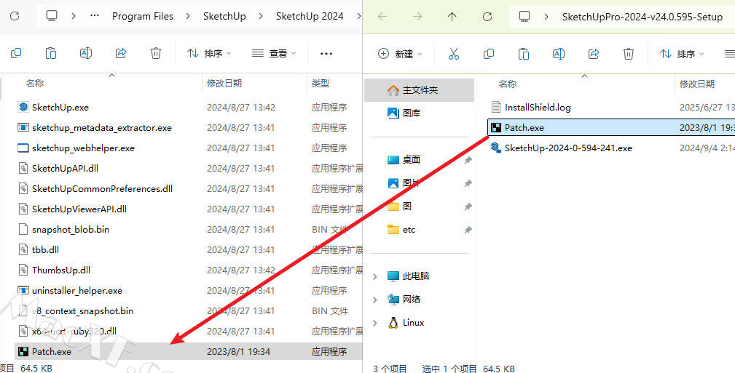Sort by 修改日期 column in right window
The height and width of the screenshot is (373, 735).
coord(697,84)
